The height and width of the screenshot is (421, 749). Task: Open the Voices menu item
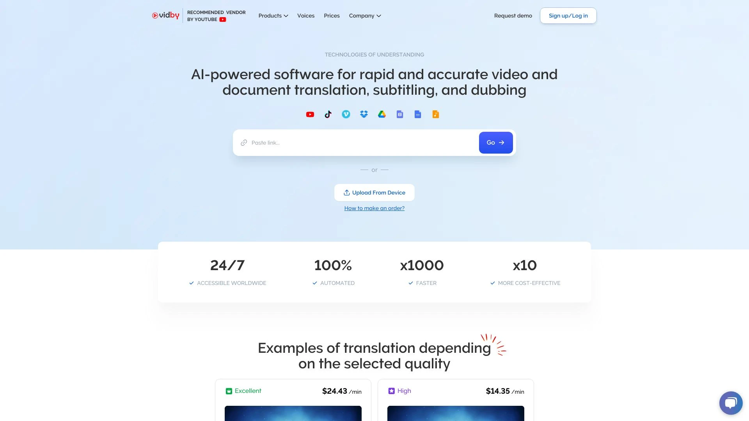coord(305,16)
